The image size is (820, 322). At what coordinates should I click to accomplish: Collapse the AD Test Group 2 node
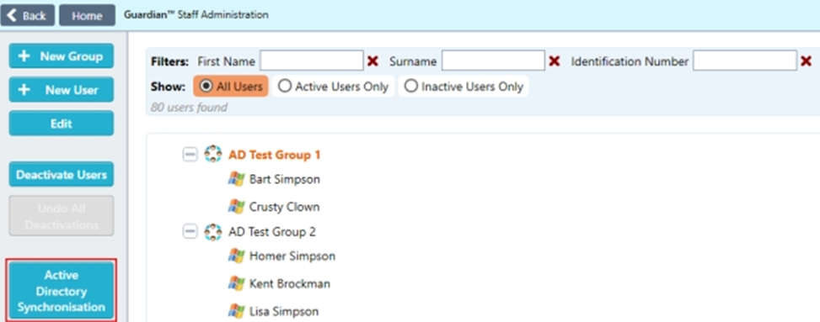(x=190, y=232)
